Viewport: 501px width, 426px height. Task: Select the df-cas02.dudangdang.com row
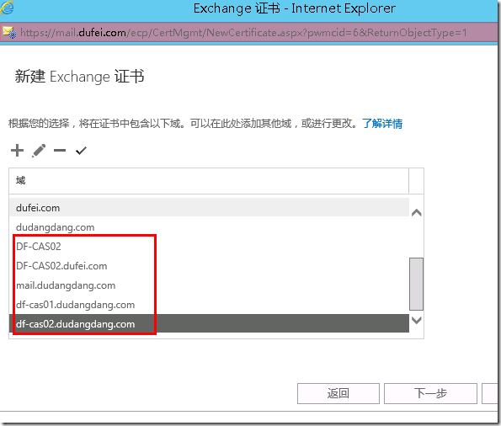pyautogui.click(x=209, y=323)
